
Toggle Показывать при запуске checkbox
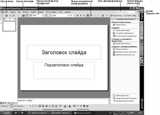pos(115,101)
